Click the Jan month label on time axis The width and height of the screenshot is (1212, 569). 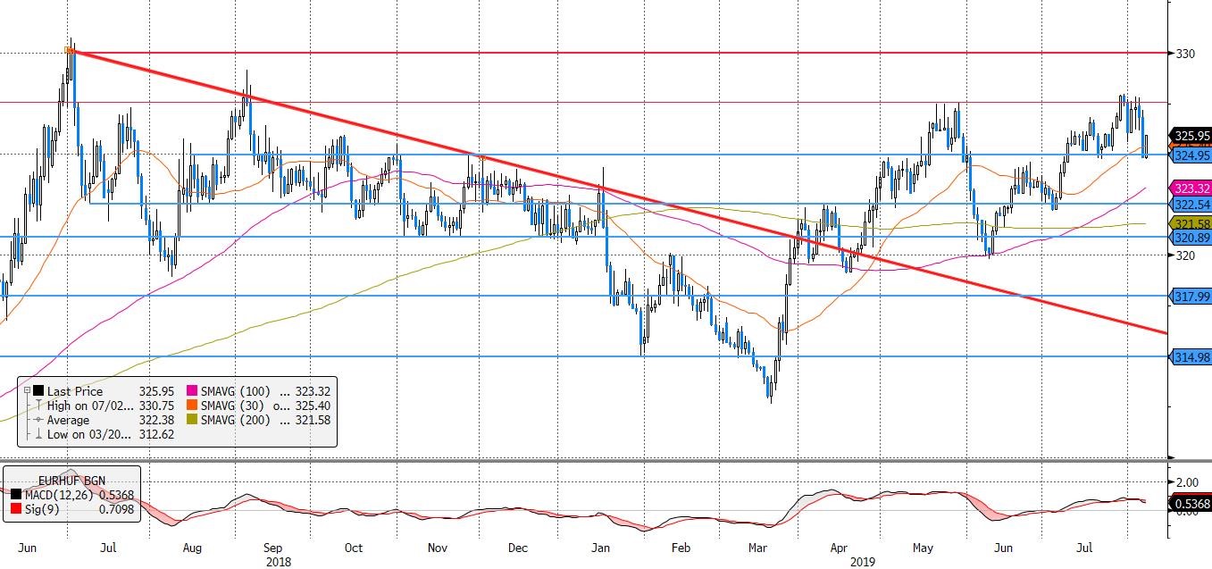[600, 547]
